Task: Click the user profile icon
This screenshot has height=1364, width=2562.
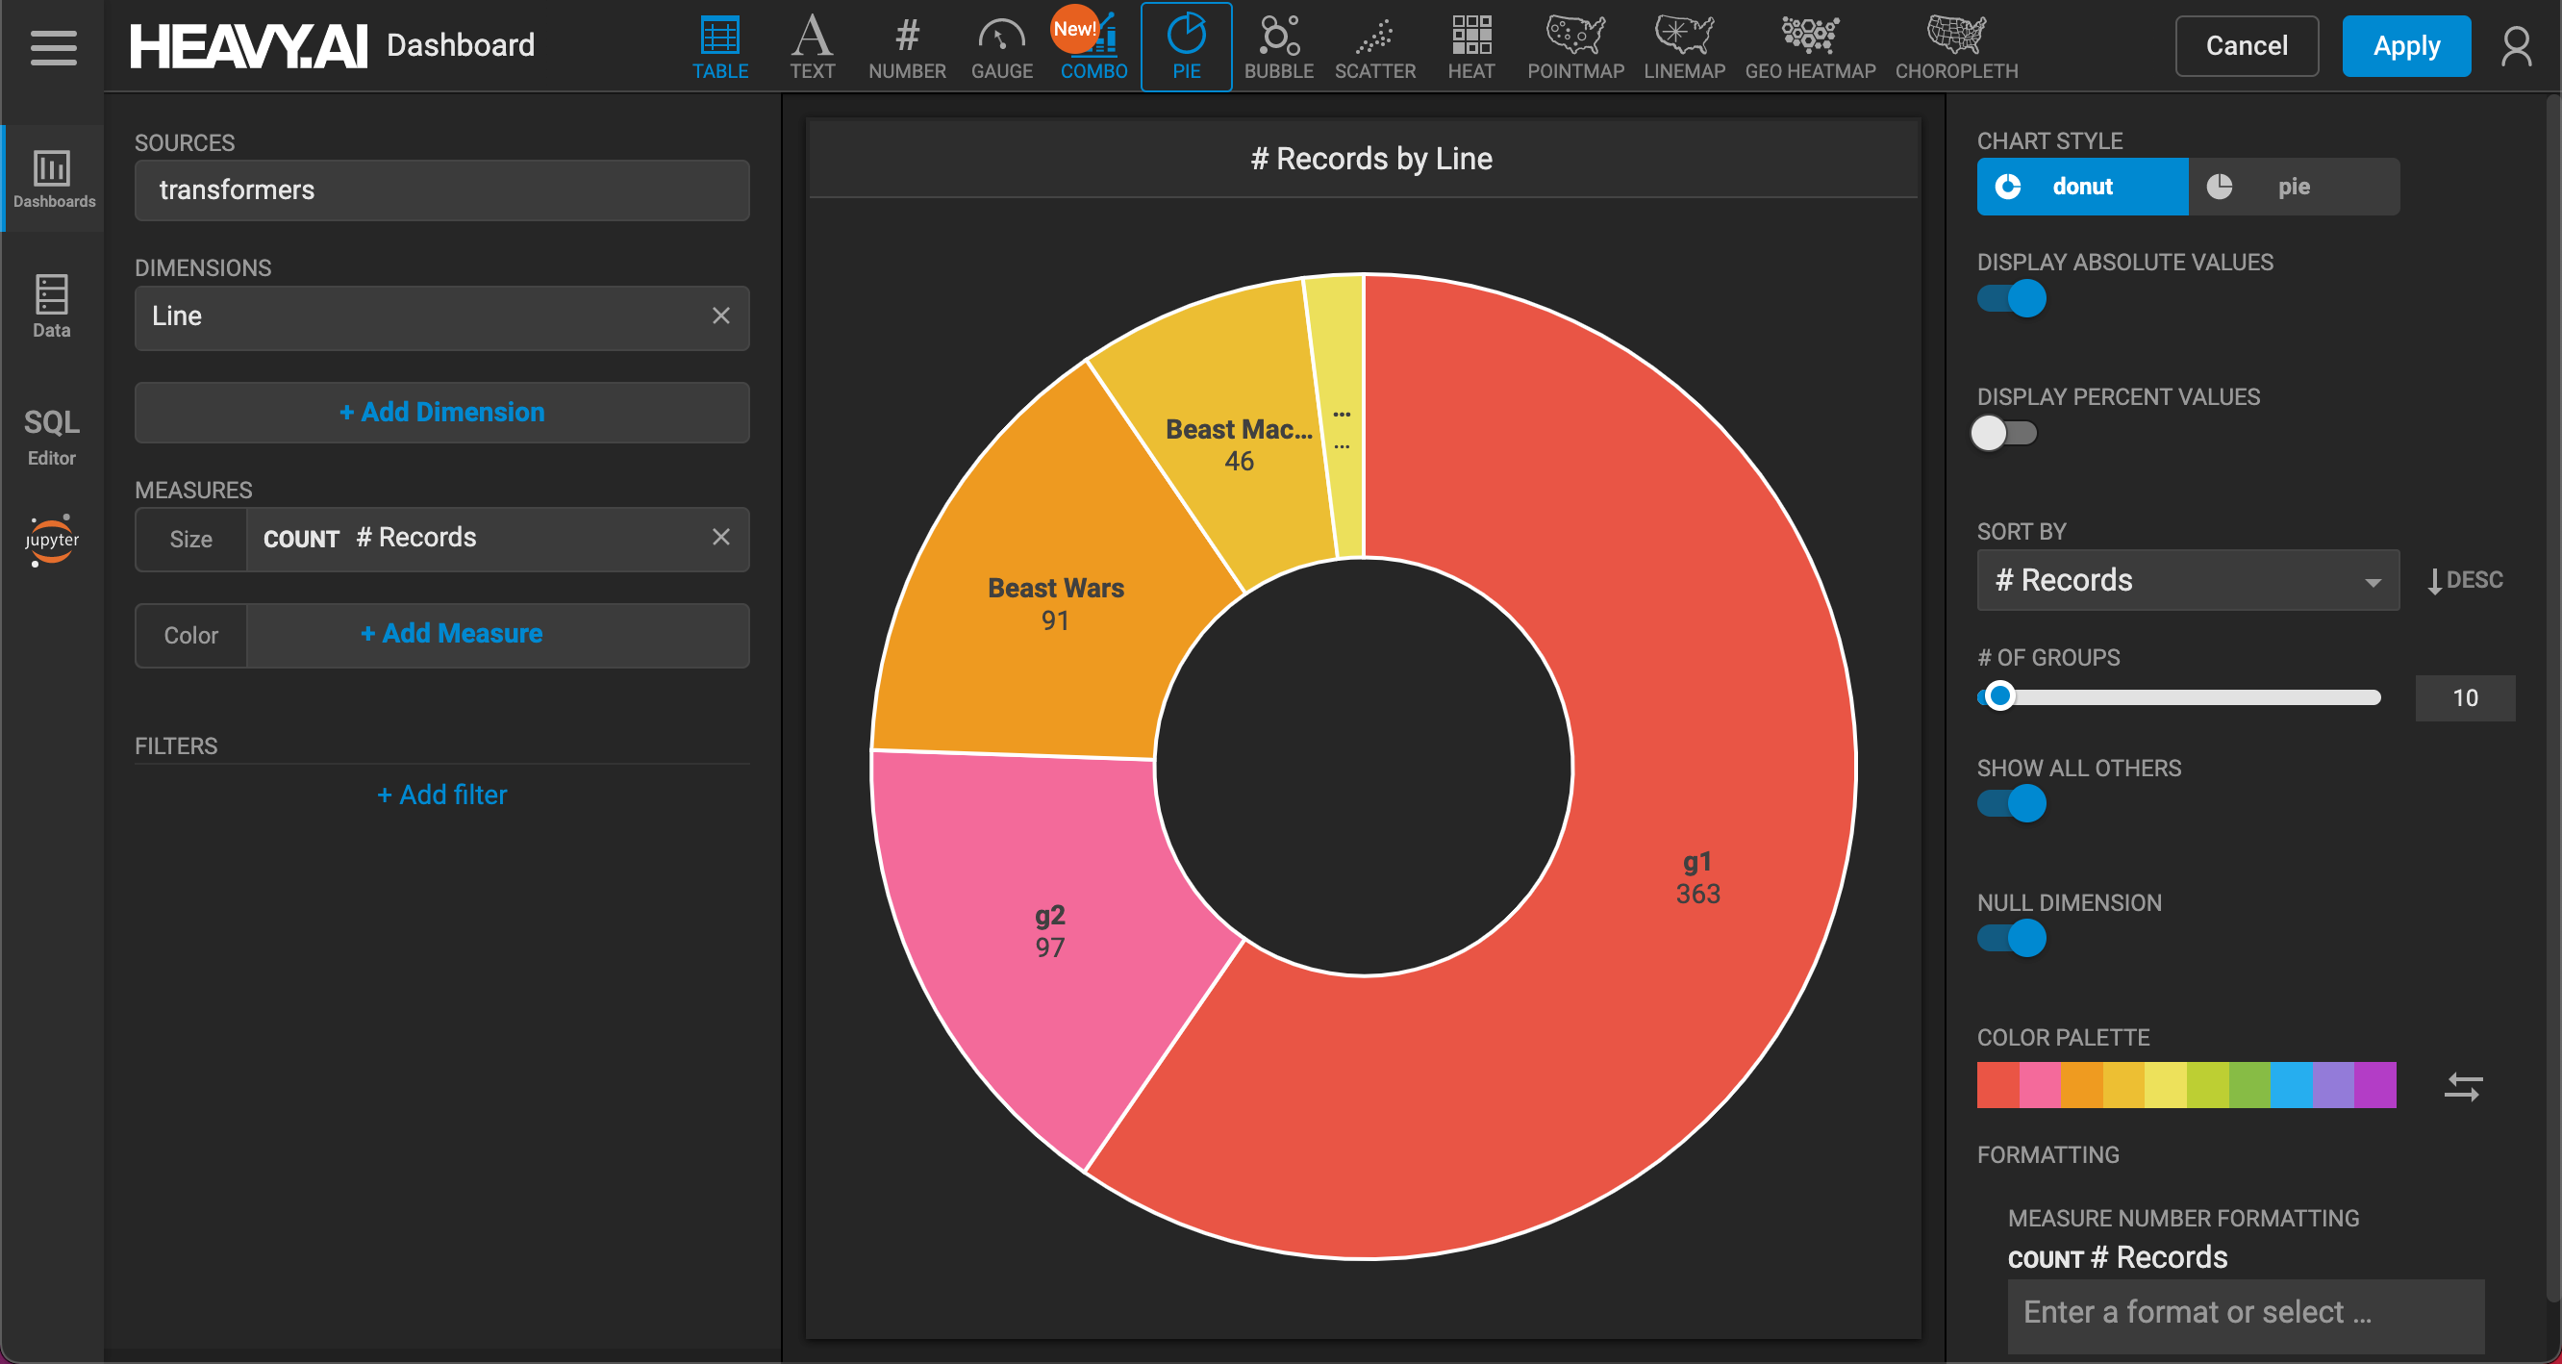Action: (x=2516, y=47)
